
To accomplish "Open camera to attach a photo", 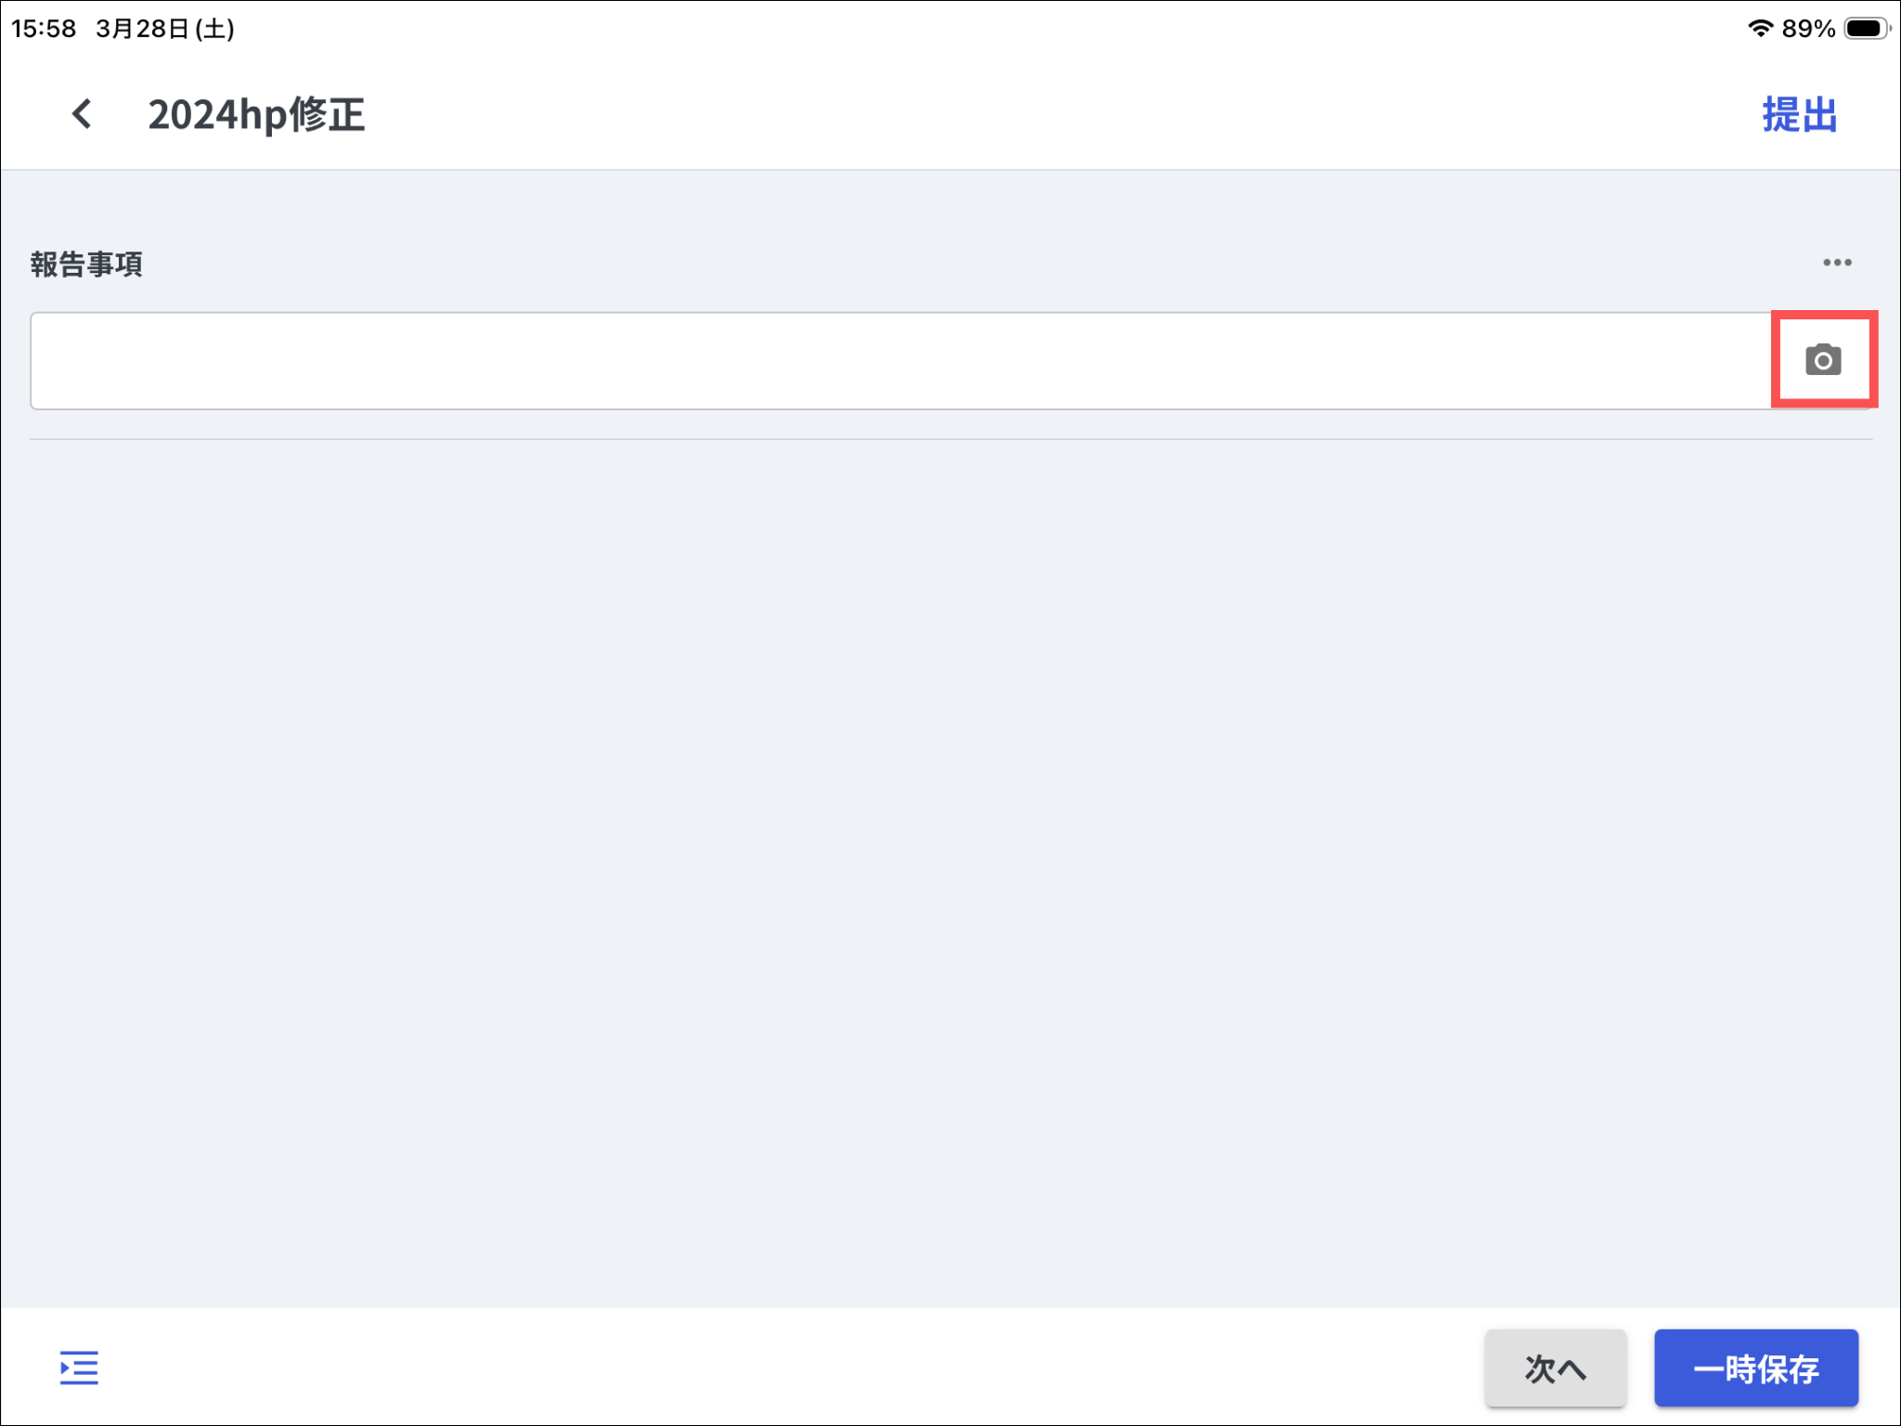I will 1823,360.
